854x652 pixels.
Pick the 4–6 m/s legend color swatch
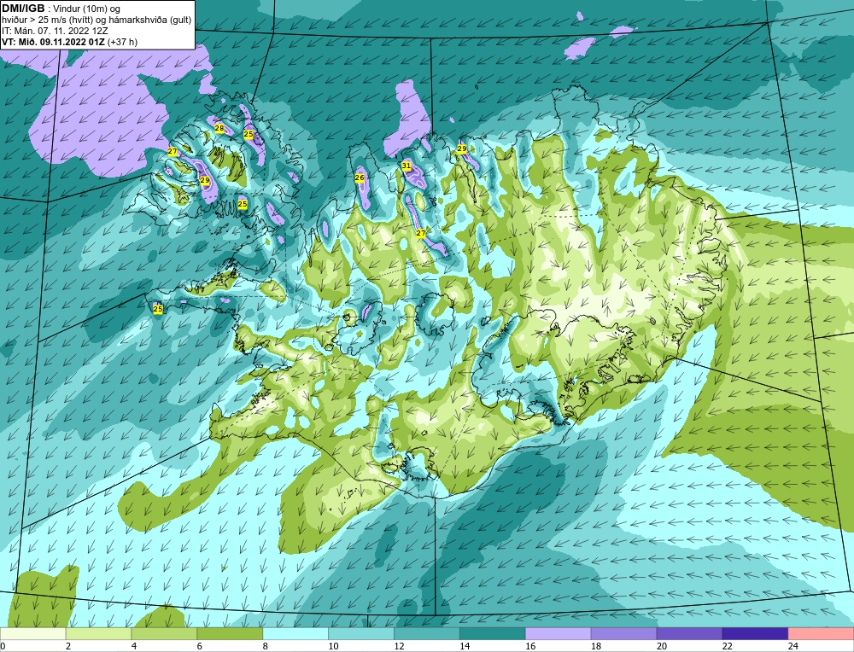pyautogui.click(x=164, y=633)
